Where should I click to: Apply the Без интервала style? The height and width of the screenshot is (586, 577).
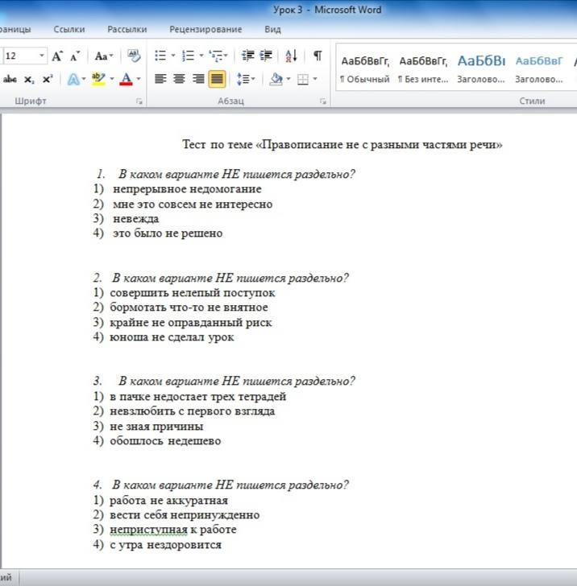point(423,68)
